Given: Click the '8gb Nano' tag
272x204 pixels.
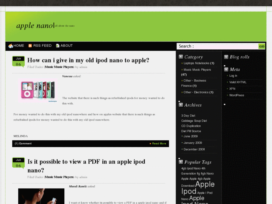Looking at the screenshot, I should [x=207, y=173].
